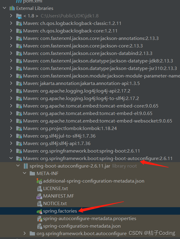Click spring-configuration-metadata.json file icon
The width and height of the screenshot is (180, 239).
click(40, 226)
